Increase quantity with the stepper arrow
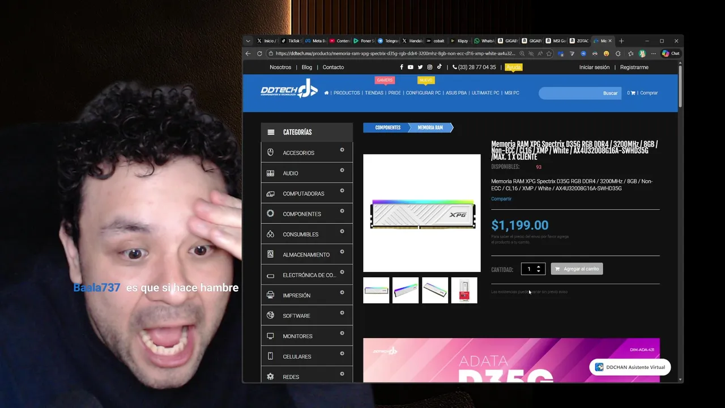 coord(539,266)
